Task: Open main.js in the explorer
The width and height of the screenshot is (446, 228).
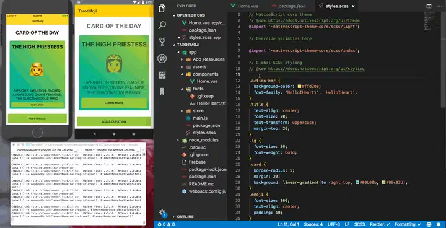Action: 200,118
